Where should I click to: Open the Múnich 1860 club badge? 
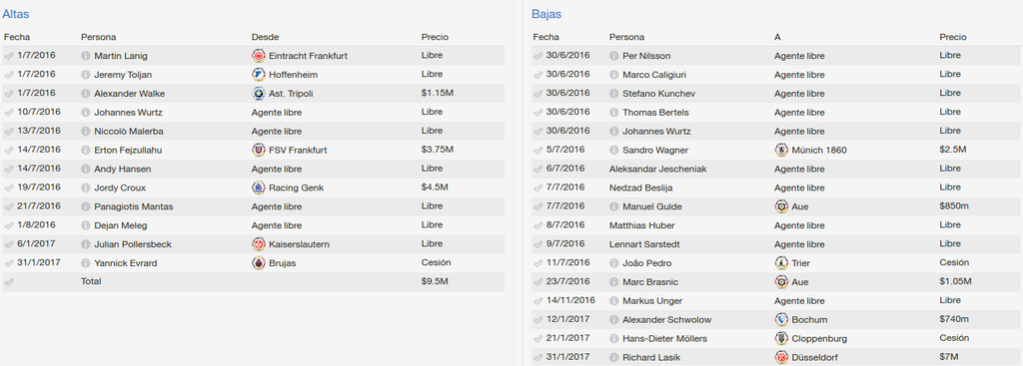[x=781, y=151]
